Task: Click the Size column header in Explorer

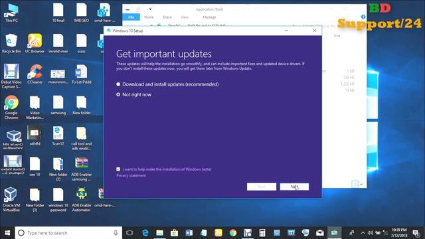Action: click(337, 36)
